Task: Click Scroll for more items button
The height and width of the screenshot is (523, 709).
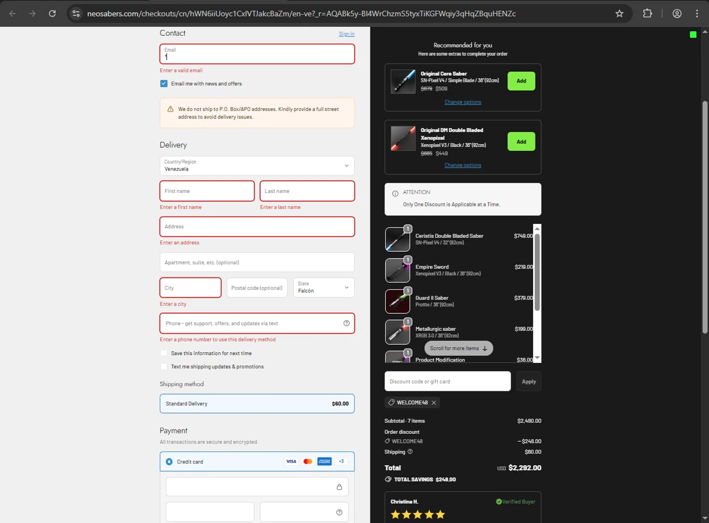Action: (458, 348)
